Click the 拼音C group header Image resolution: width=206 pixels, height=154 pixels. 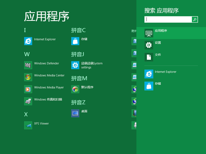[79, 30]
